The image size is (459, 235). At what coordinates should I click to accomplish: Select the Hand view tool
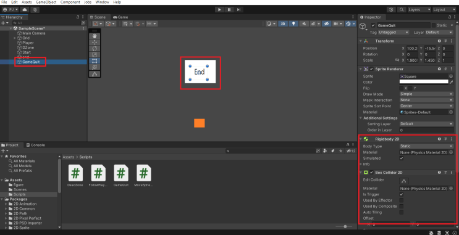coord(95,36)
